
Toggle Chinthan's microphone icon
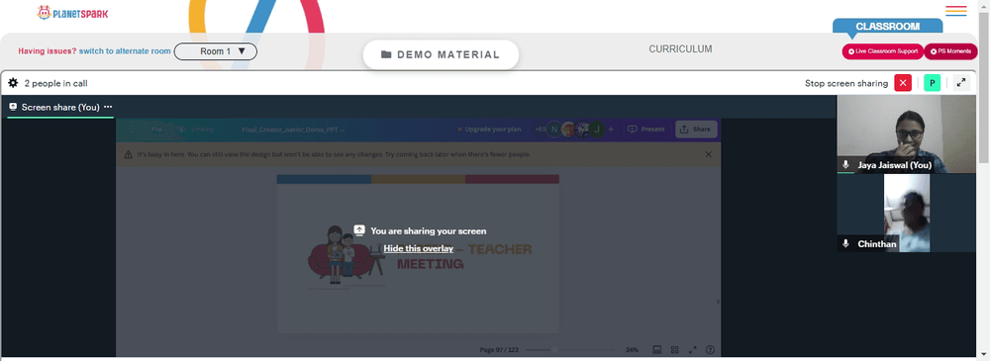coord(846,243)
